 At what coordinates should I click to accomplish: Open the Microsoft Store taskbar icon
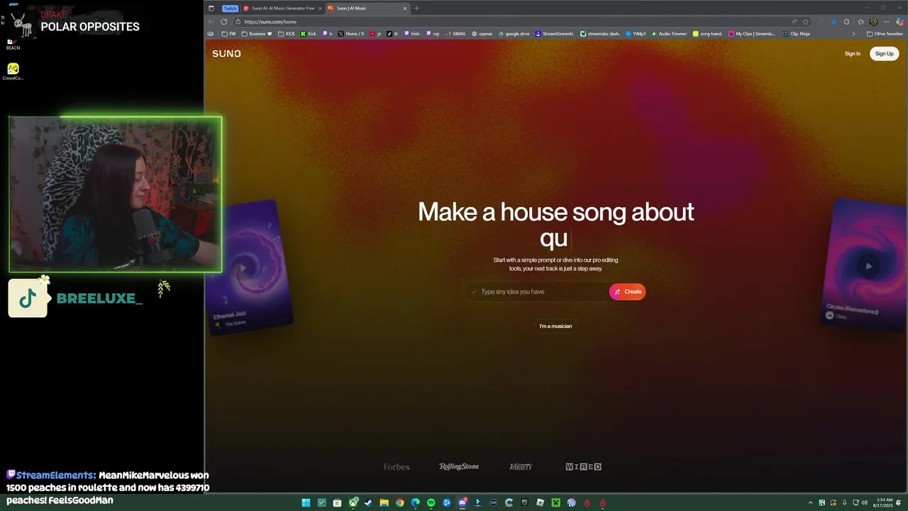[x=337, y=502]
